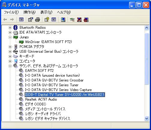Click the Uninstall device toolbar icon

pyautogui.click(x=79, y=19)
